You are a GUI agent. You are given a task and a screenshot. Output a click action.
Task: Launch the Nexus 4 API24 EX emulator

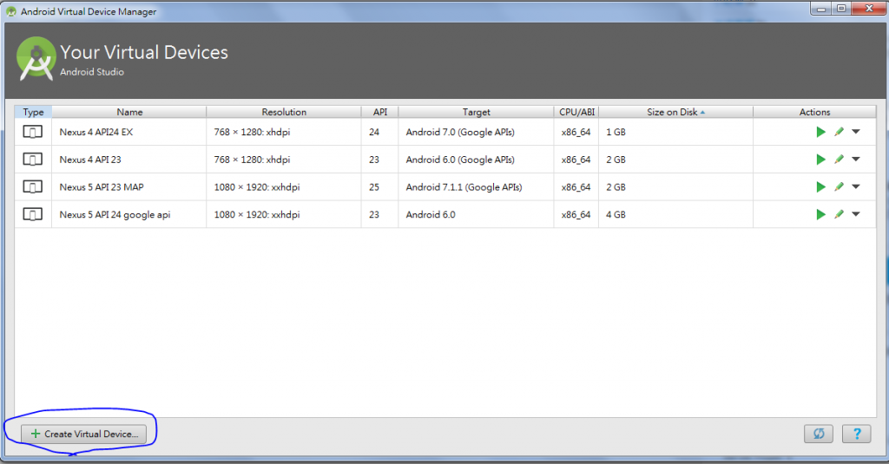click(x=820, y=132)
